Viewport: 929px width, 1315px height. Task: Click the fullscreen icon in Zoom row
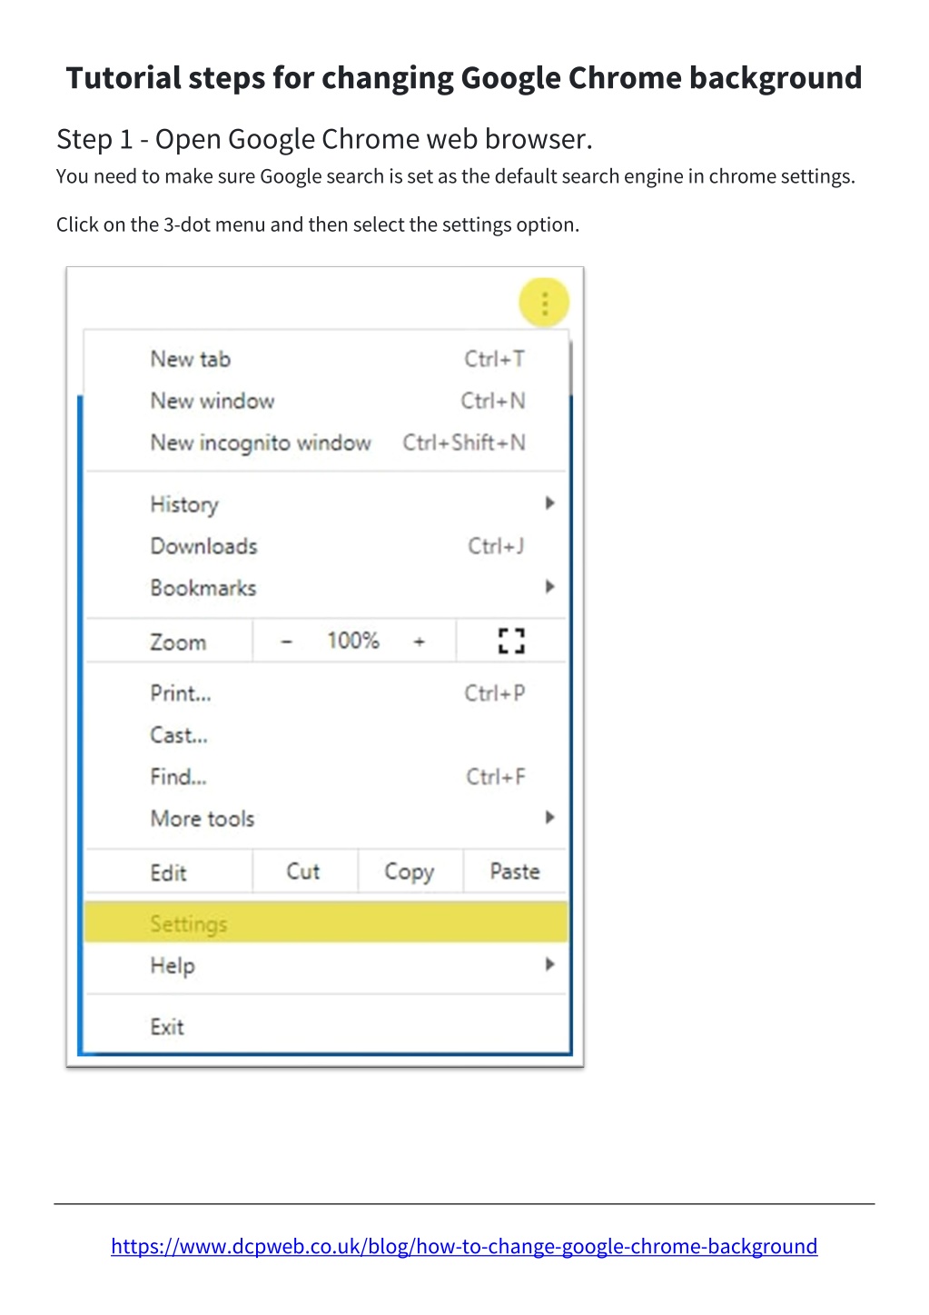coord(512,641)
